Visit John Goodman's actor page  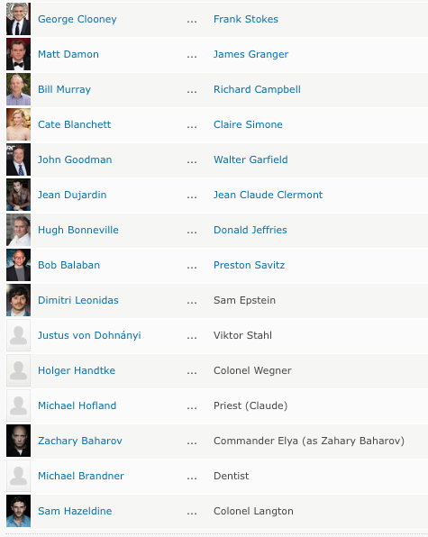tap(75, 159)
